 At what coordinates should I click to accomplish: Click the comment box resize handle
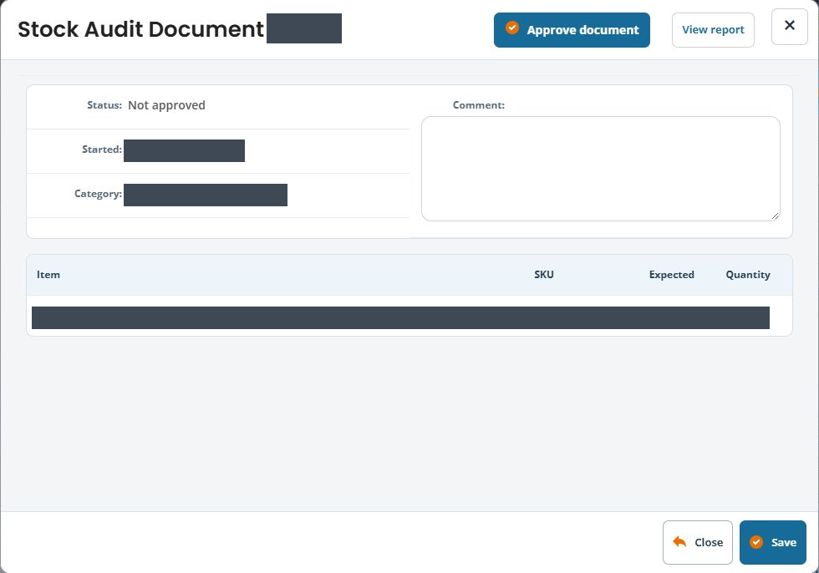coord(775,216)
